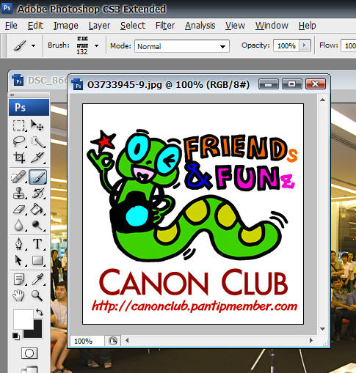Click the horizontal scrollbar right arrow
Screen dimensions: 356x373
pyautogui.click(x=311, y=341)
